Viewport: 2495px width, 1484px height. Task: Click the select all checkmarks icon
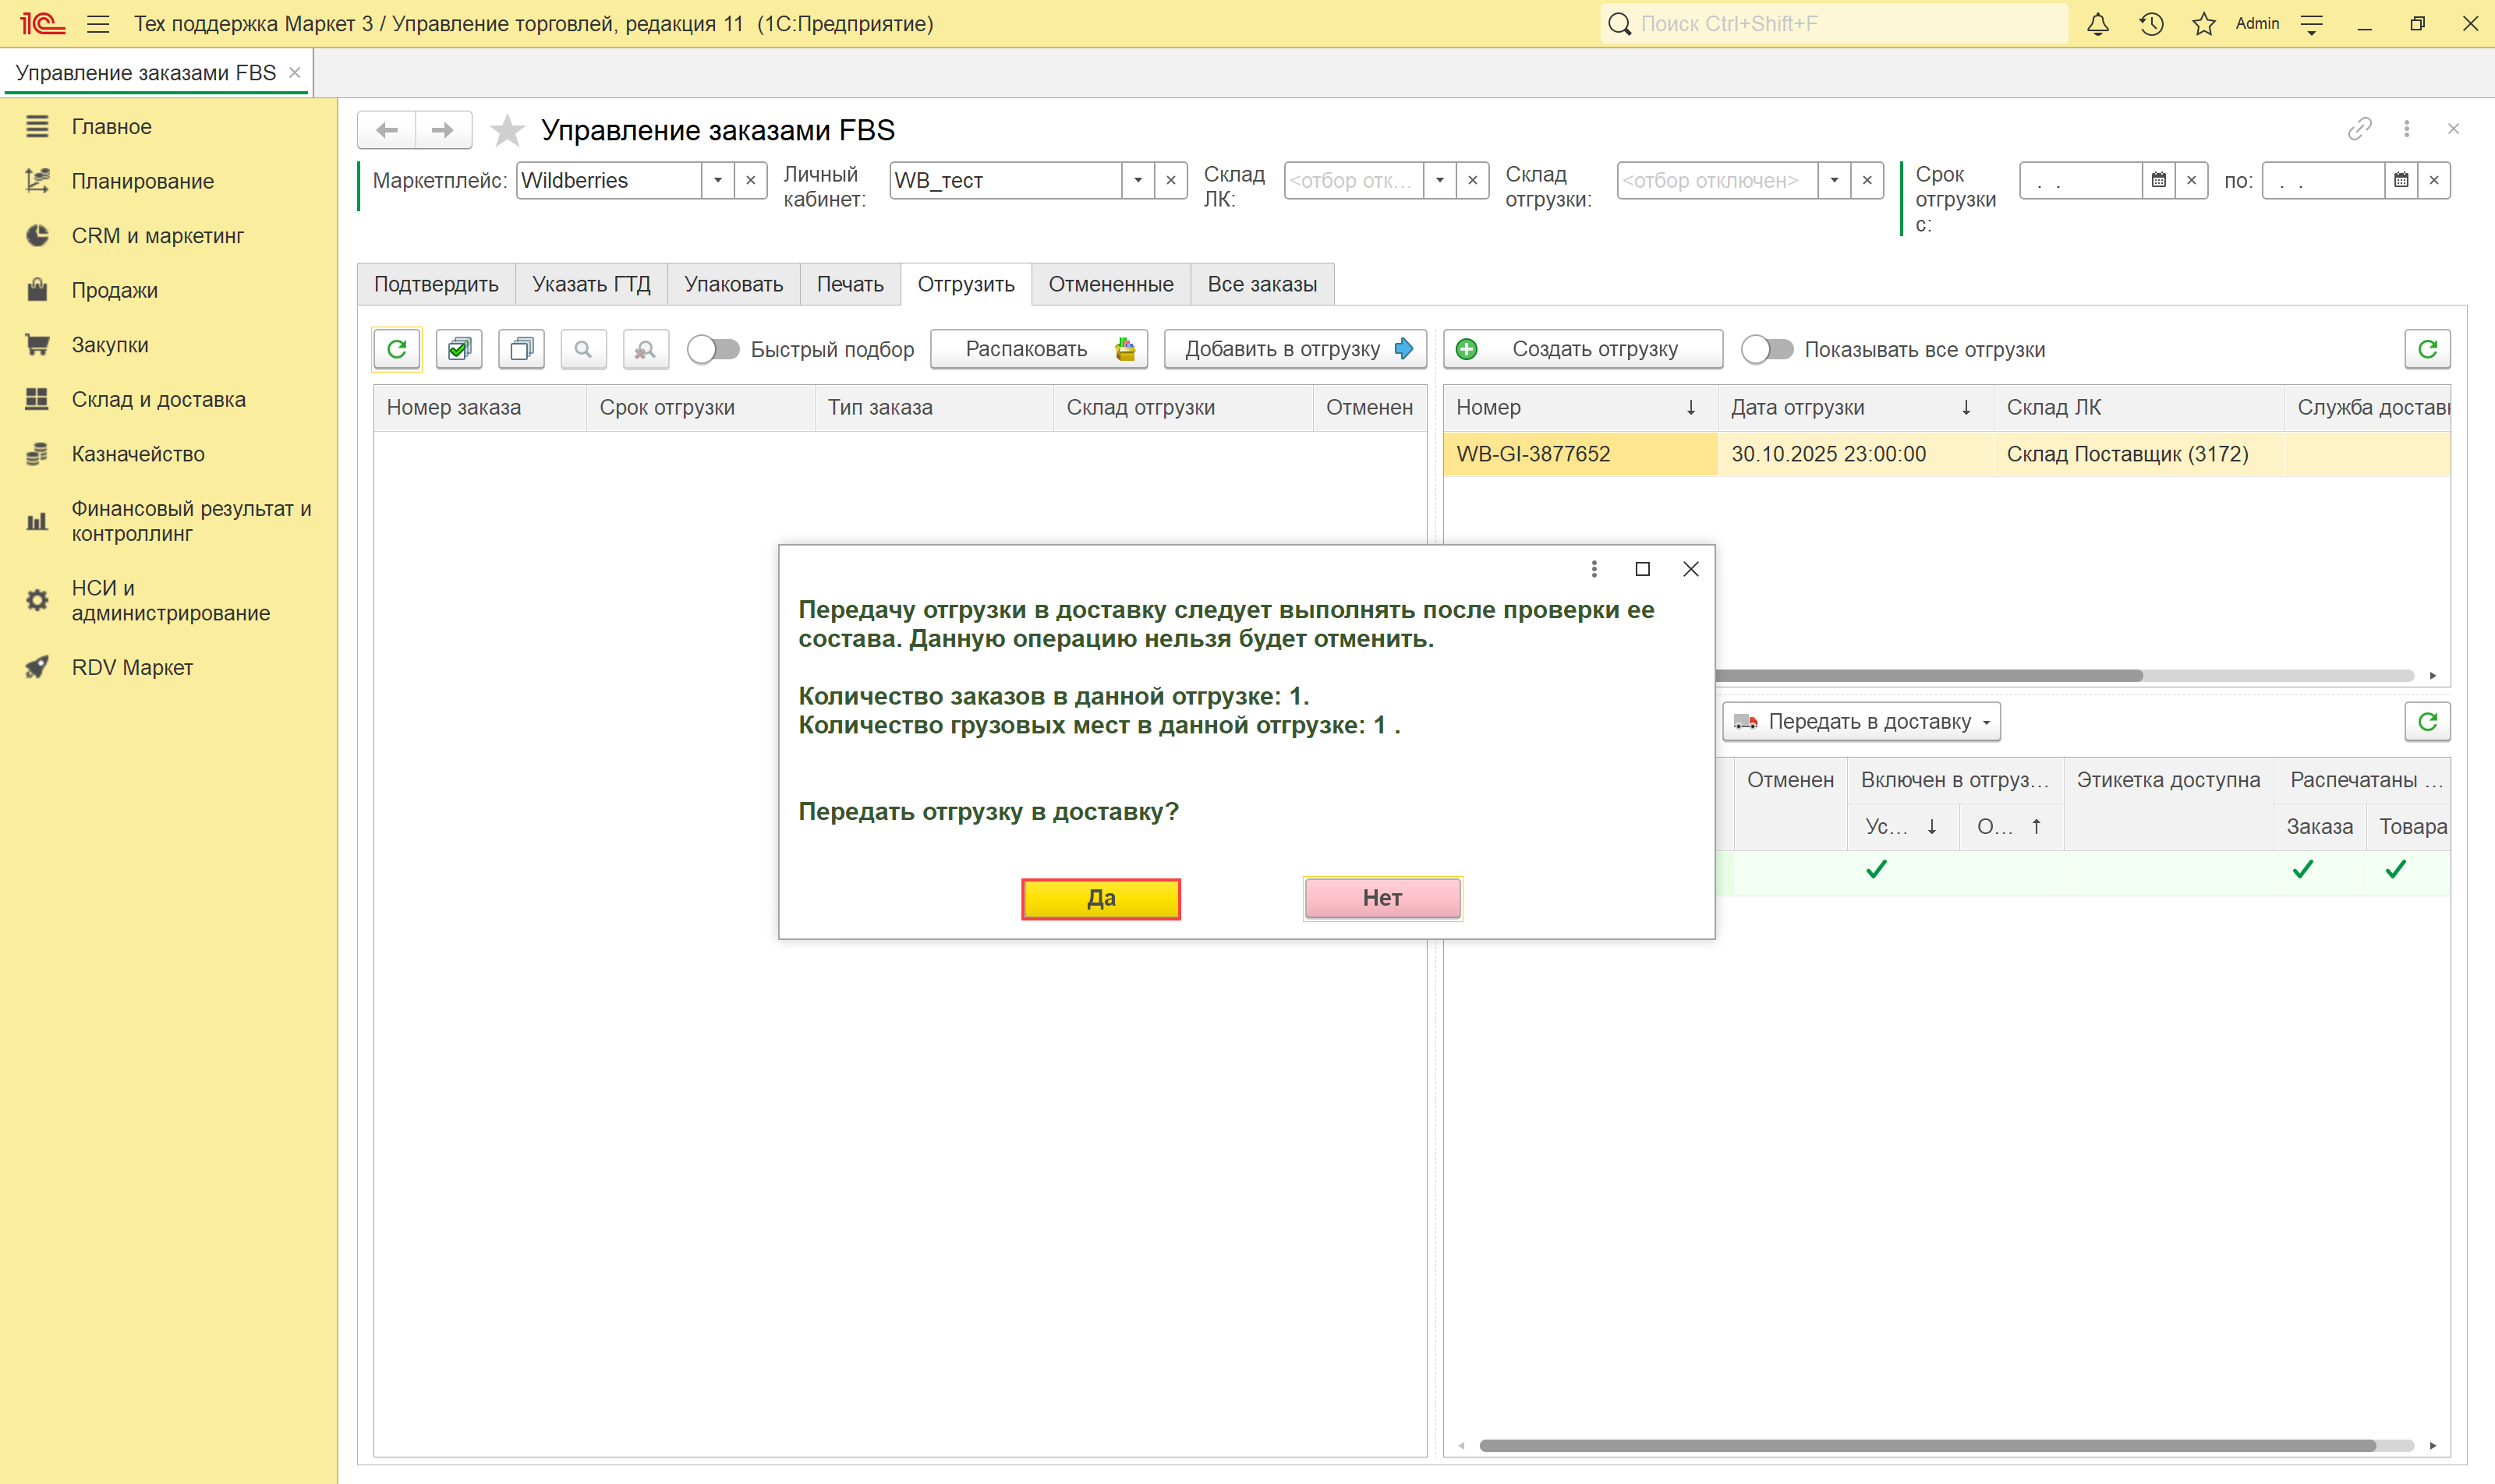[x=459, y=349]
